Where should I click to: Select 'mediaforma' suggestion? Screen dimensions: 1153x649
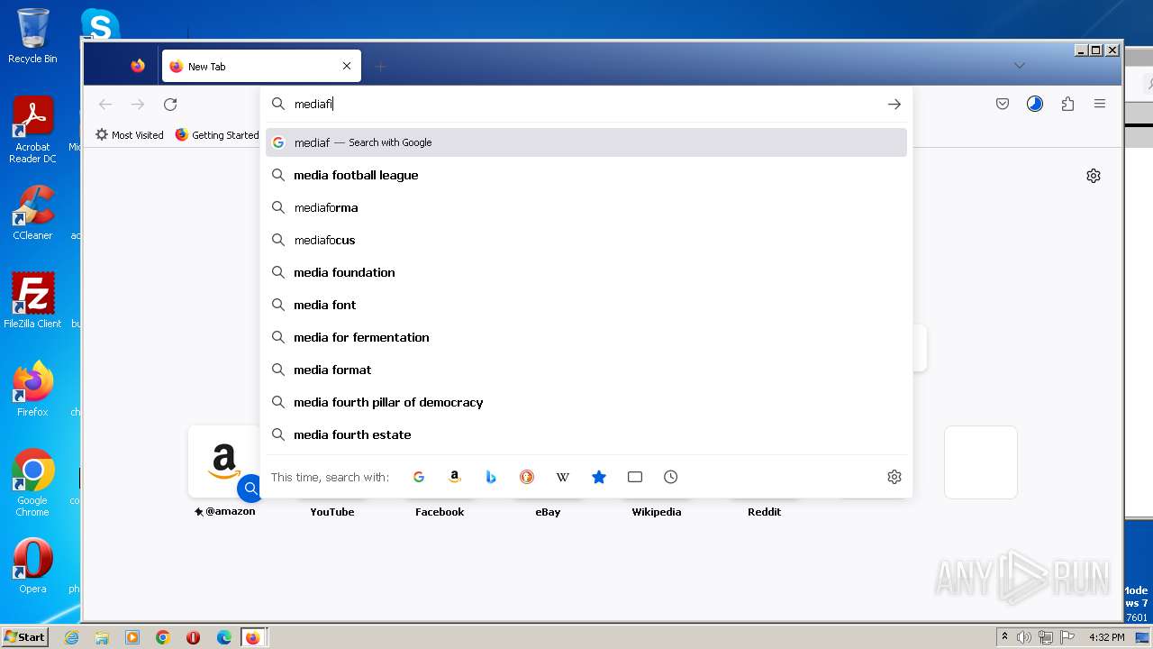(x=586, y=207)
